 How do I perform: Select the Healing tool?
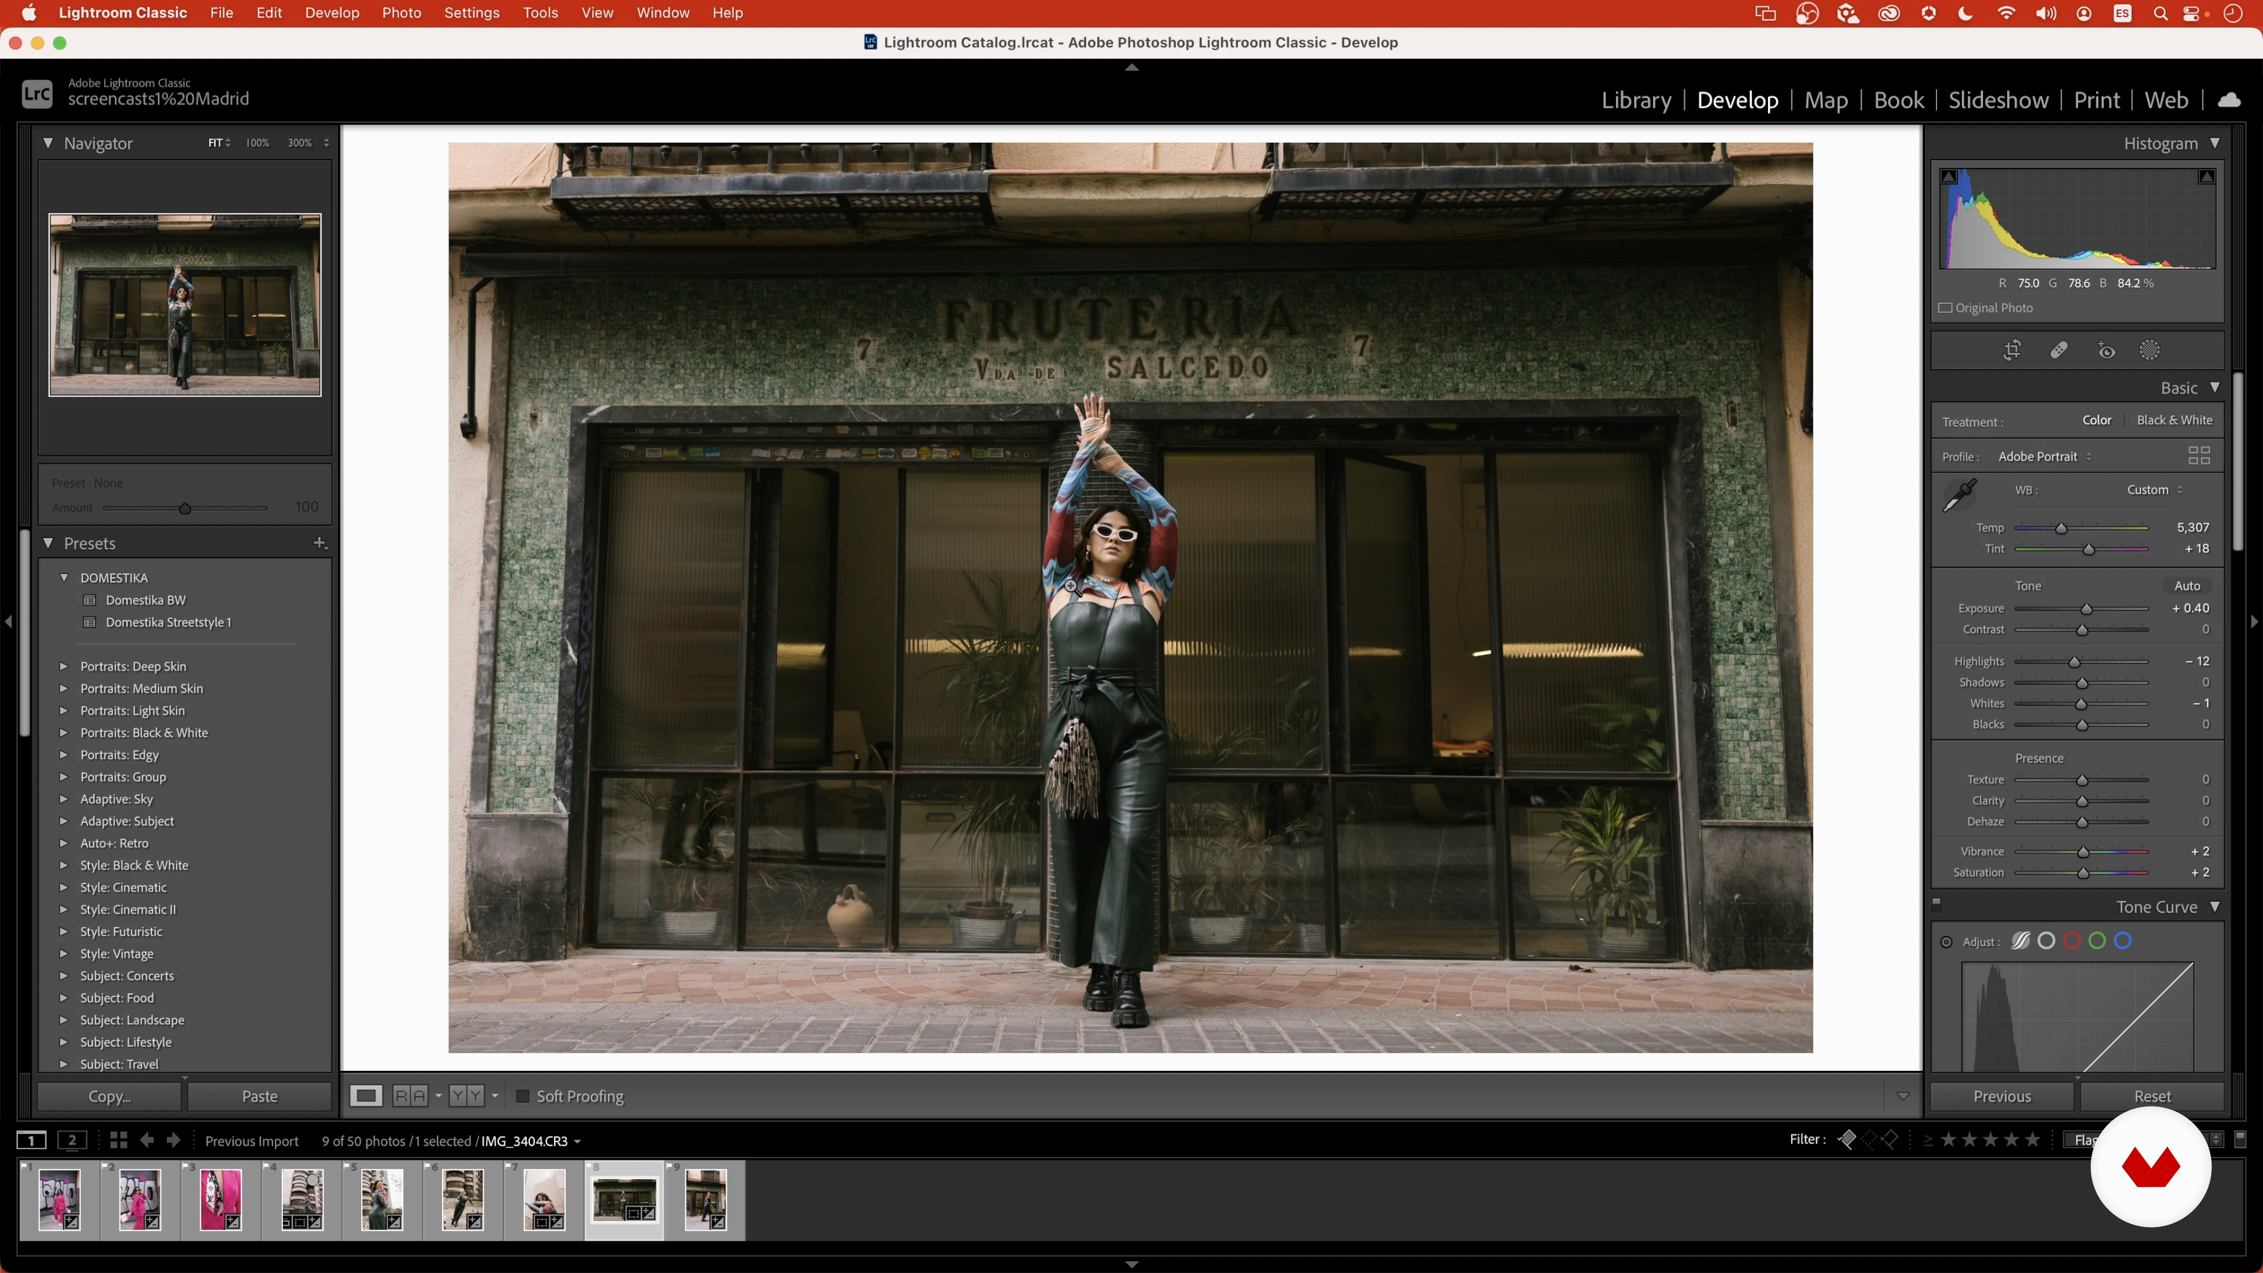(x=2059, y=351)
